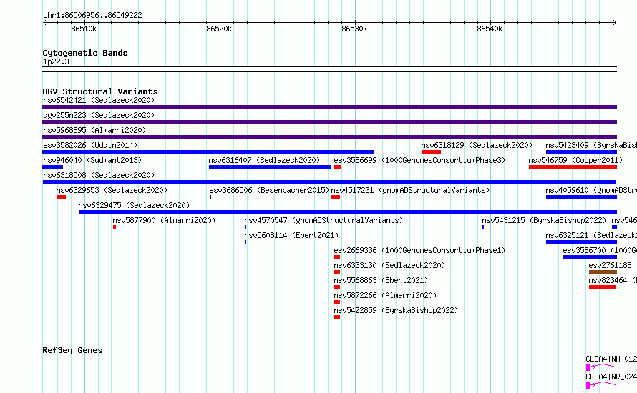This screenshot has height=393, width=637.
Task: Click blue bar under nsv4059610
Action: (x=581, y=197)
